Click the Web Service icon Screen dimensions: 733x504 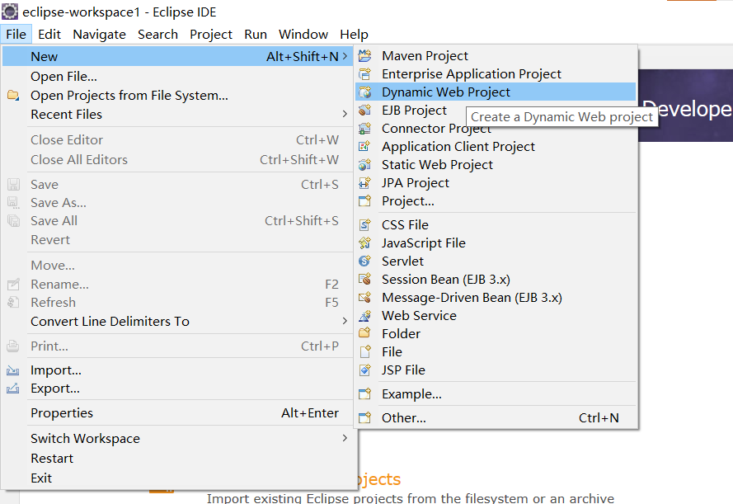click(x=364, y=316)
